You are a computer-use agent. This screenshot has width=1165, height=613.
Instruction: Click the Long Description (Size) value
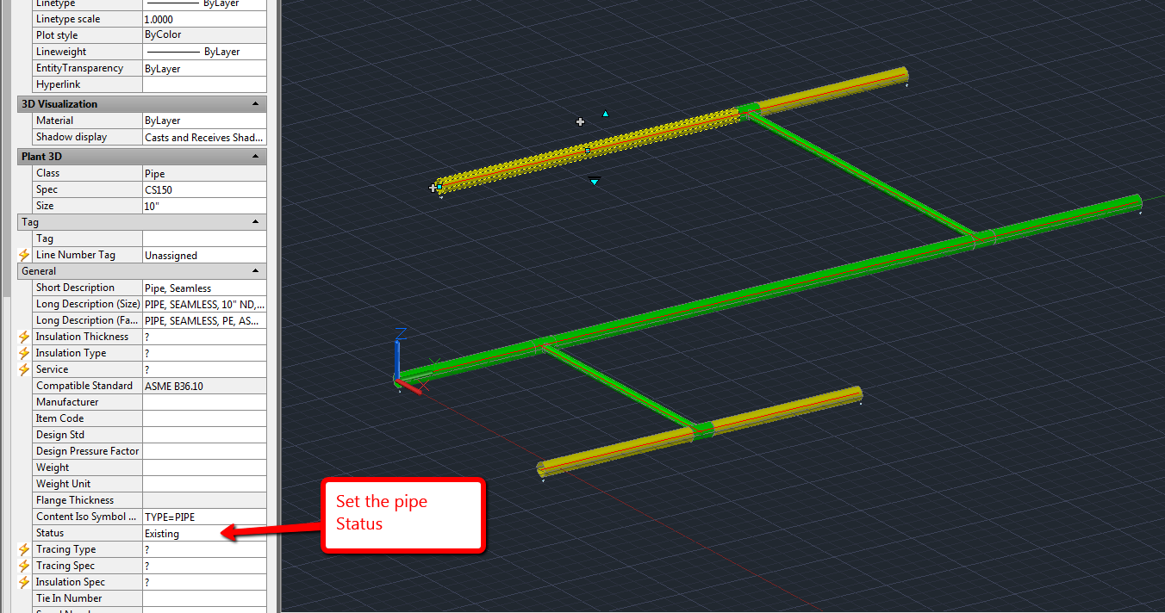click(204, 304)
